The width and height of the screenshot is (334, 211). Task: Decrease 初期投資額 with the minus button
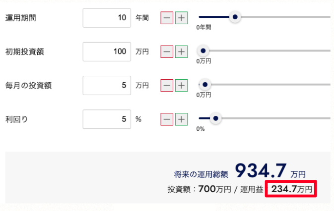click(167, 52)
